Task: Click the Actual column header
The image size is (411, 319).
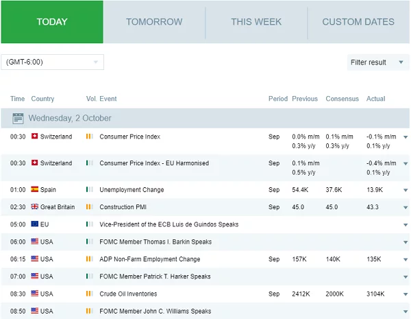Action: 375,99
